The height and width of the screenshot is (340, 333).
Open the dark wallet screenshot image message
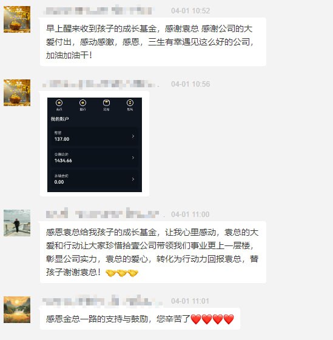95,145
